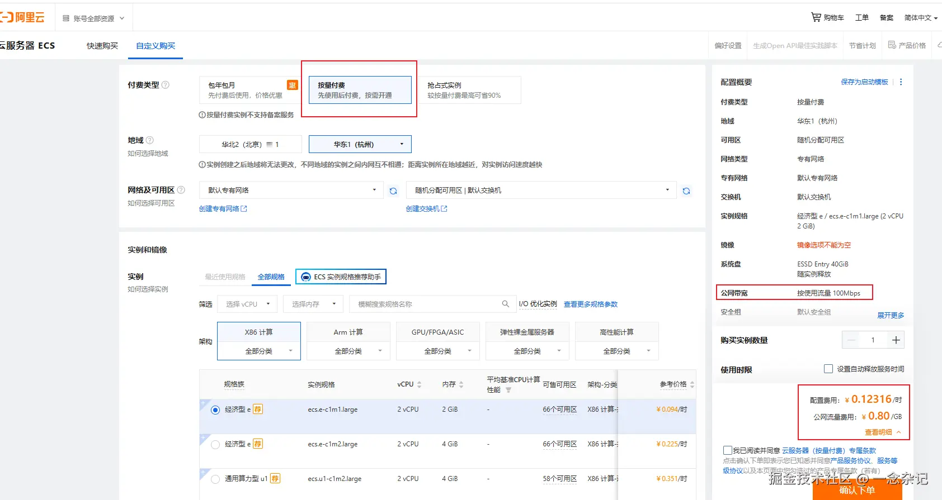The image size is (942, 500).
Task: Increase 购买实例数量 with plus button
Action: [x=896, y=340]
